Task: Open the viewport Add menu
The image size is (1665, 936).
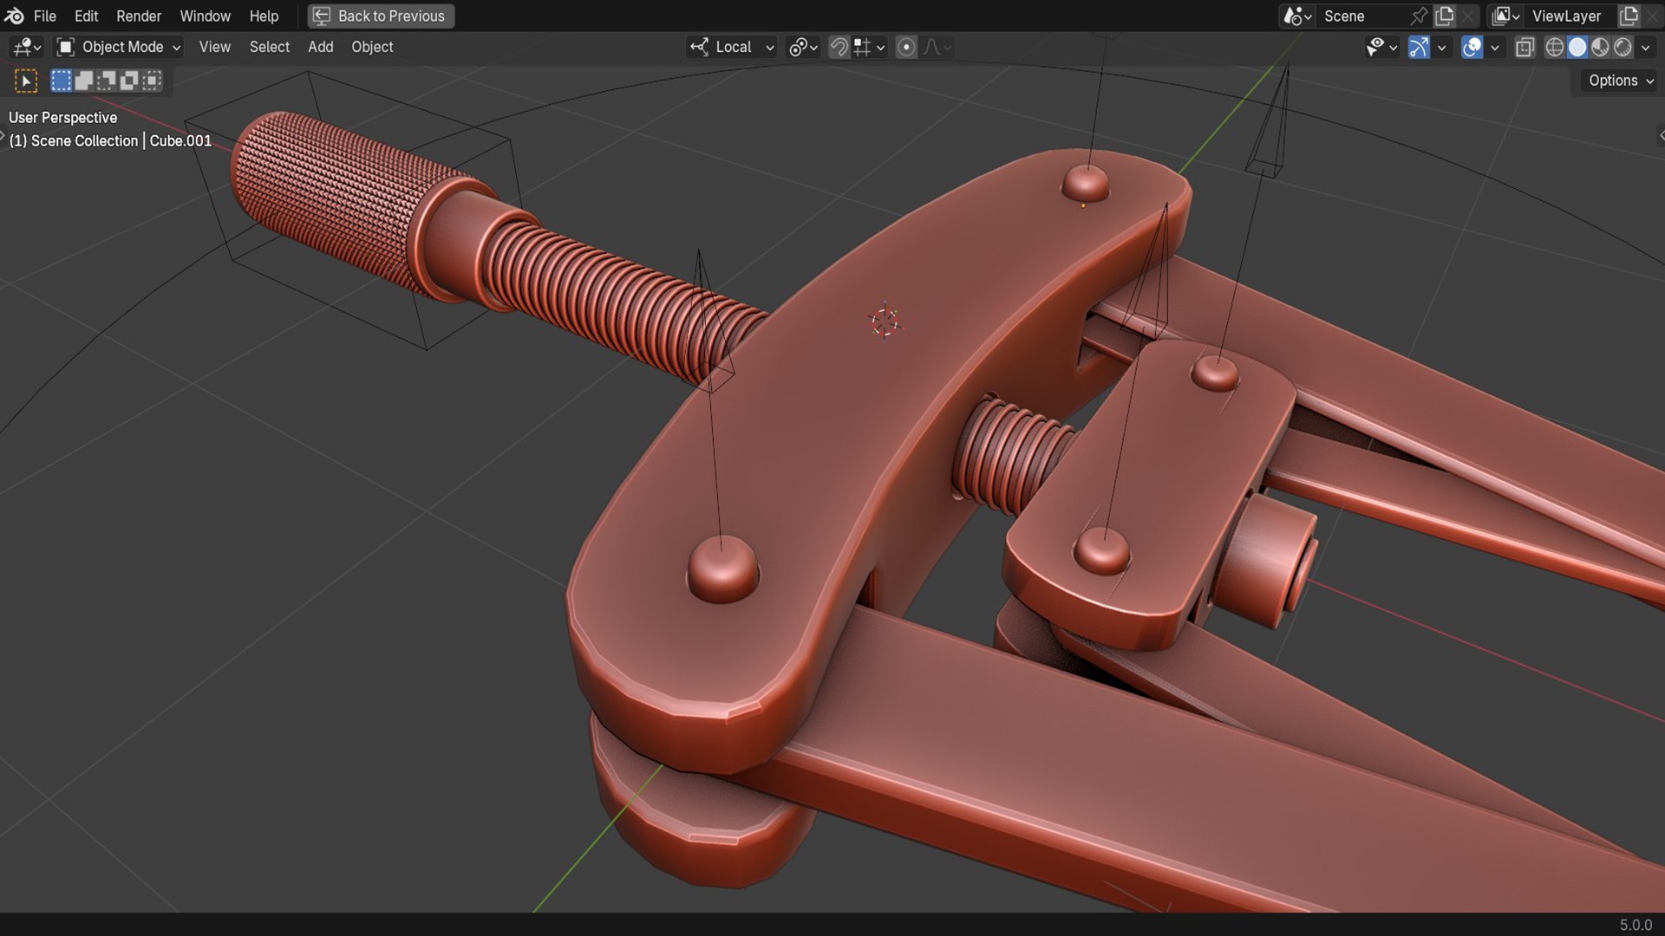Action: (x=320, y=47)
